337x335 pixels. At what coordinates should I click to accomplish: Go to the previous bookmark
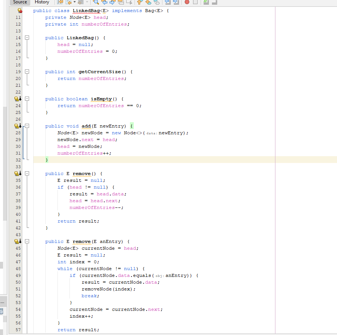139,3
